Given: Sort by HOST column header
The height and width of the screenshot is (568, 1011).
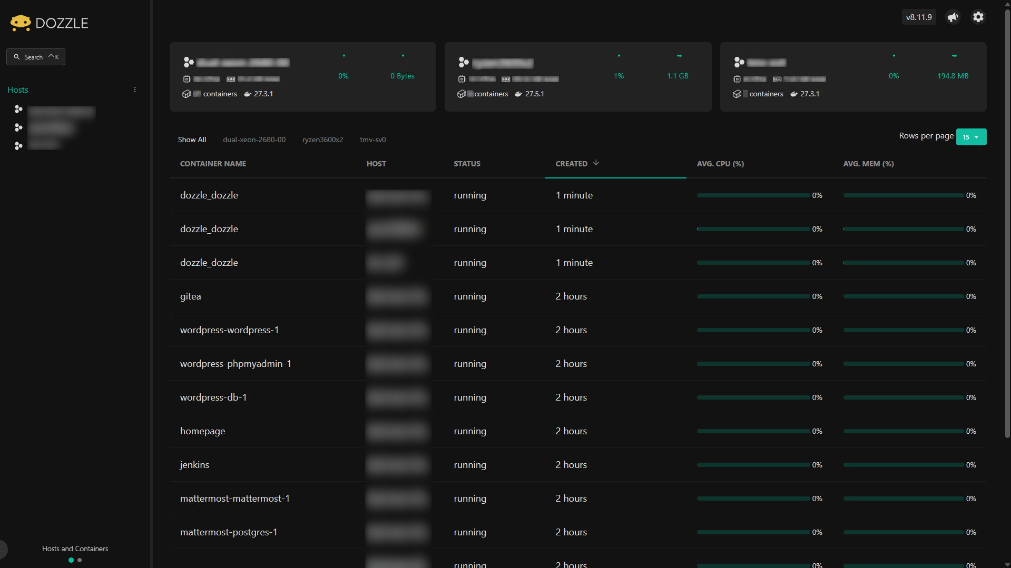Looking at the screenshot, I should [376, 164].
